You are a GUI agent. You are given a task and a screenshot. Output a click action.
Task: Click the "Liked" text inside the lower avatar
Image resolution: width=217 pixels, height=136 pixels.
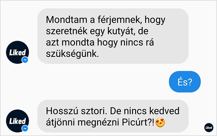point(17,121)
